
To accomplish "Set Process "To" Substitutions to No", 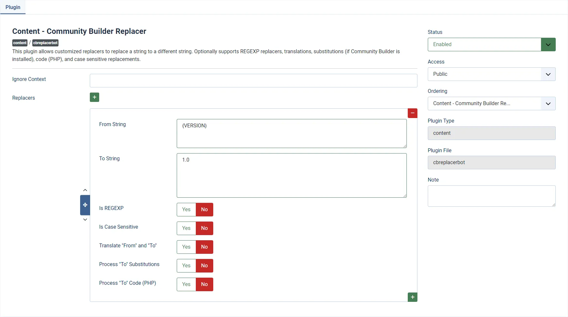I will (205, 266).
